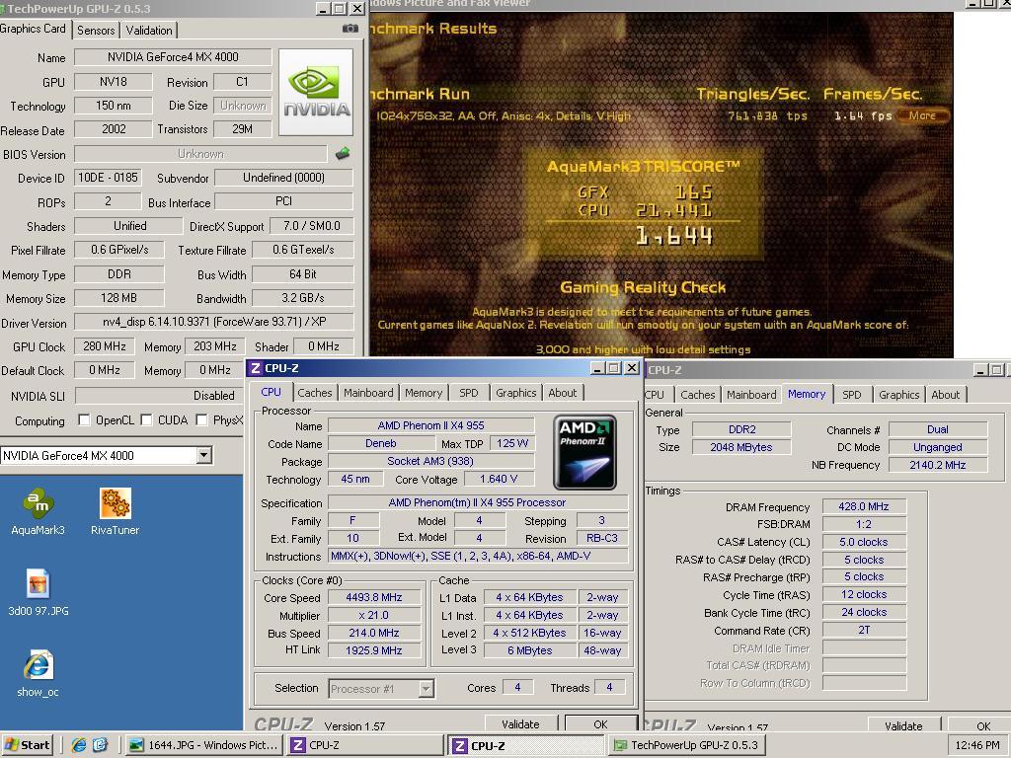This screenshot has width=1011, height=758.
Task: Open Mainboard tab in rear CPU-Z window
Action: tap(751, 395)
